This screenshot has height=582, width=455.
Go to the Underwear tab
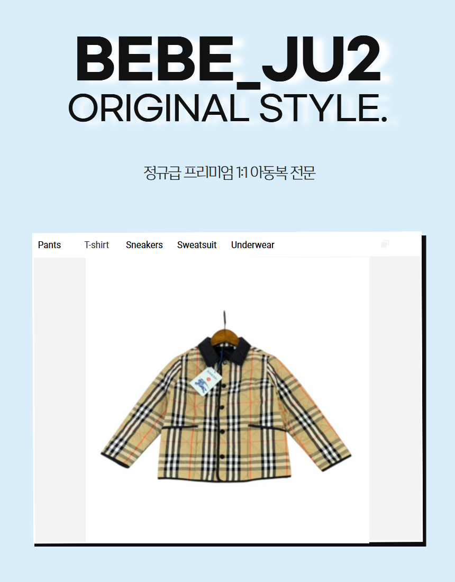pyautogui.click(x=253, y=245)
